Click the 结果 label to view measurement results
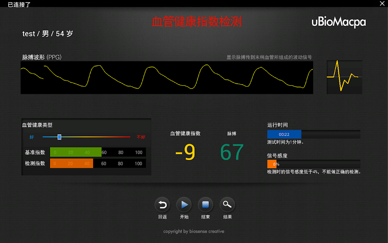The height and width of the screenshot is (243, 388). click(227, 216)
